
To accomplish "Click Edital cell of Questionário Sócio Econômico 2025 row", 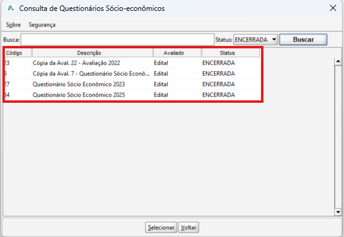I will pyautogui.click(x=177, y=95).
